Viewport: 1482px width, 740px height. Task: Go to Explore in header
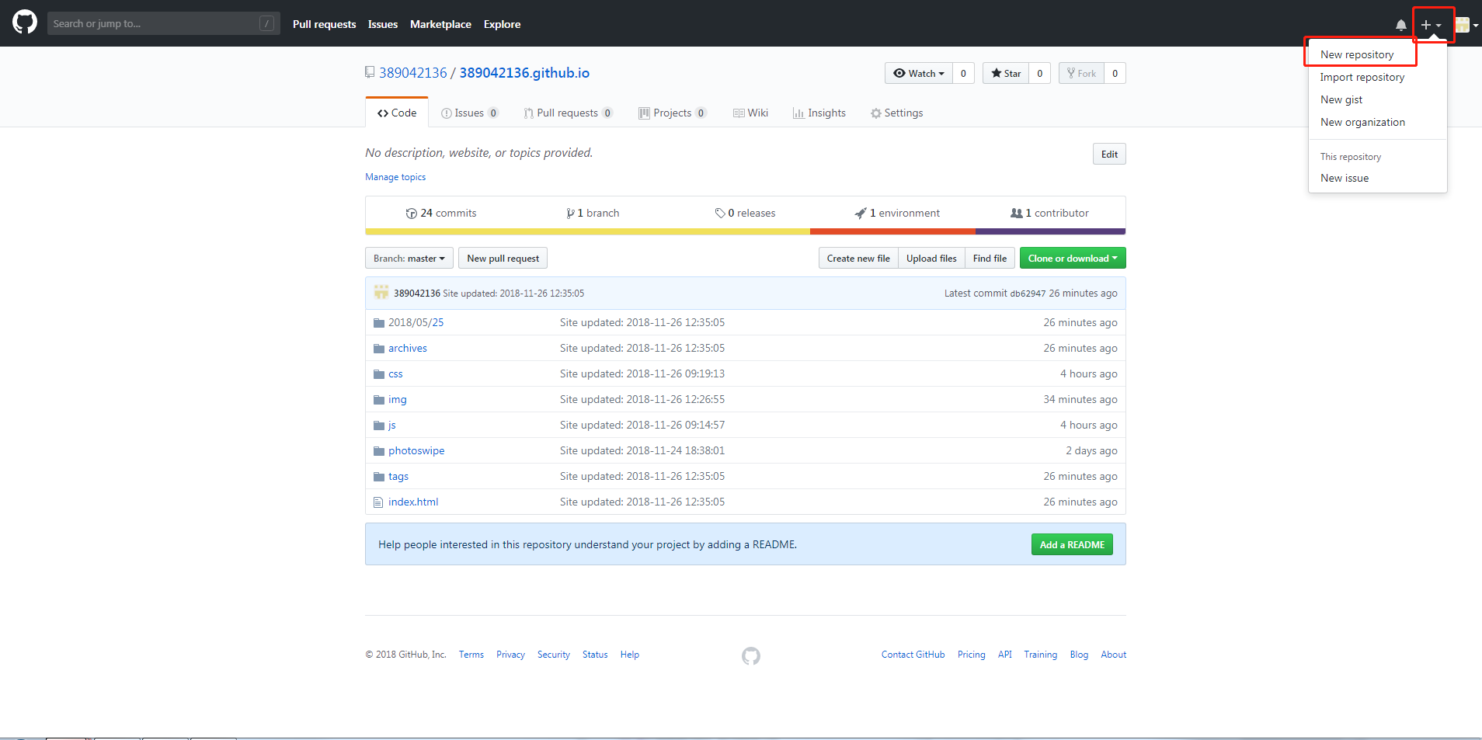tap(502, 24)
